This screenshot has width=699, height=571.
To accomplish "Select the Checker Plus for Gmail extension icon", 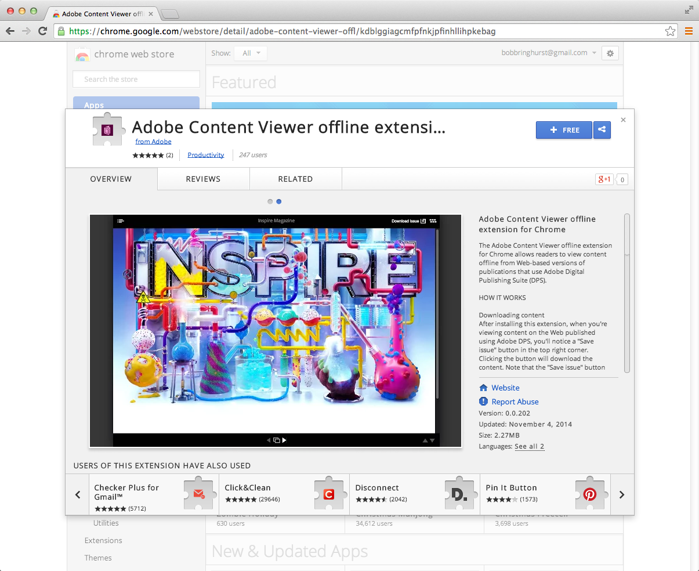I will click(x=199, y=493).
